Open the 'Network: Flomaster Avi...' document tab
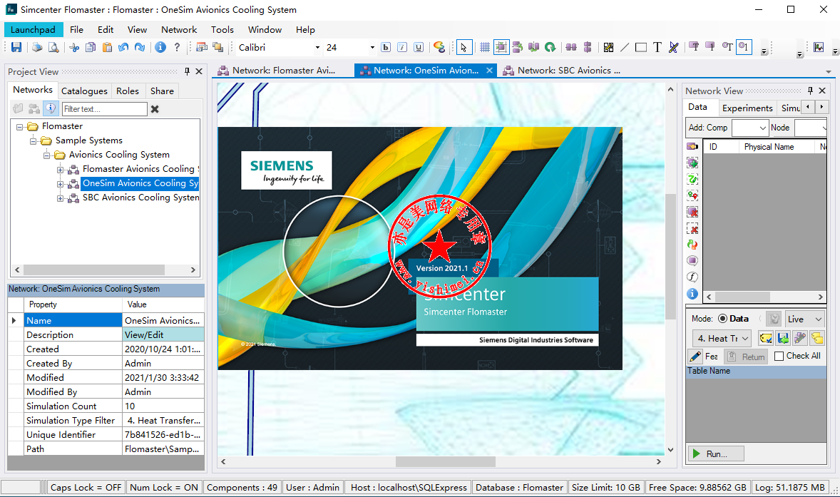The width and height of the screenshot is (840, 497). click(x=277, y=71)
